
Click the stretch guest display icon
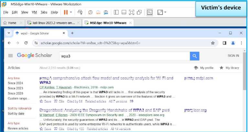(160, 12)
